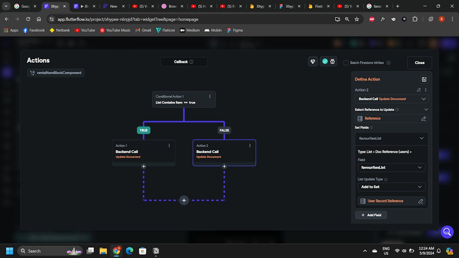Open the List Update Type Add to Set dropdown

pos(392,187)
